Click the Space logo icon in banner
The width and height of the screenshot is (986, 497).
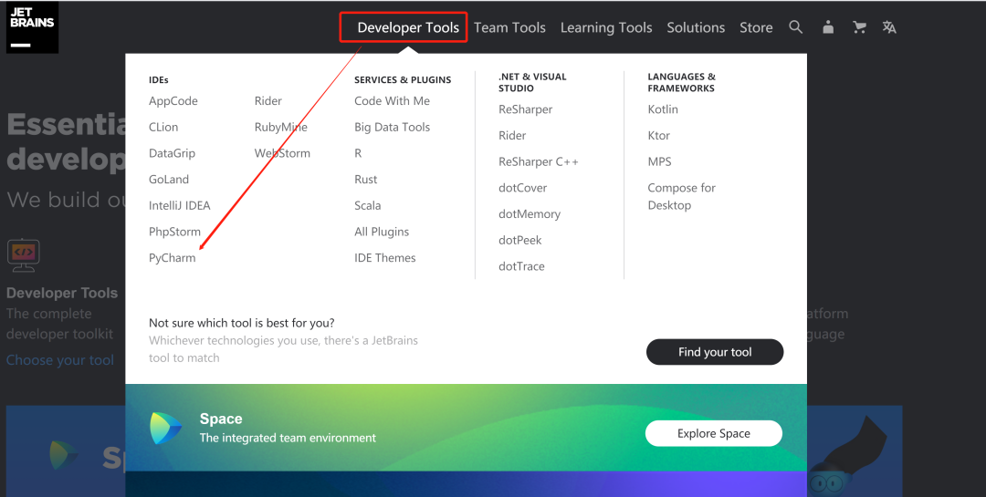click(166, 429)
